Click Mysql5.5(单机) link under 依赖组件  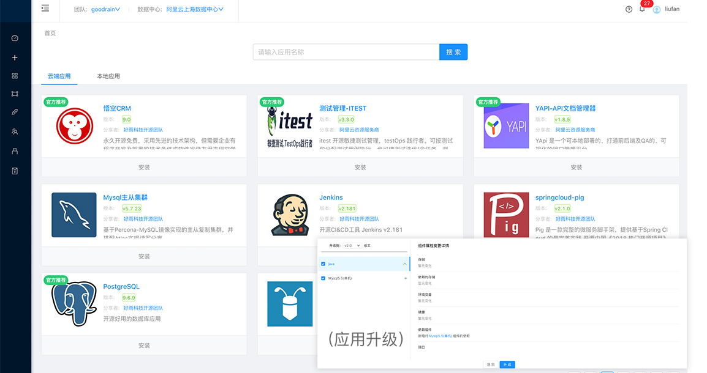point(440,336)
